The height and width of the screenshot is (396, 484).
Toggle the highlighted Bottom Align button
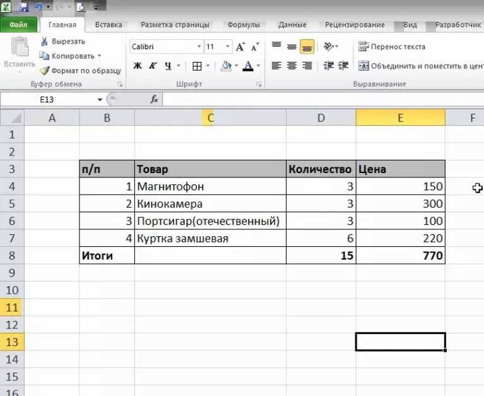coord(307,47)
